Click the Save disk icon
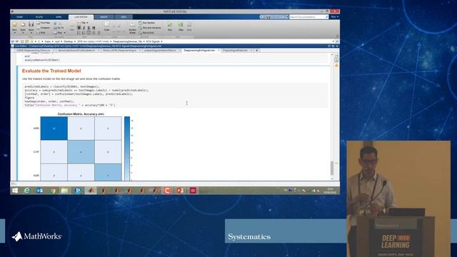This screenshot has width=457, height=257. (x=31, y=24)
